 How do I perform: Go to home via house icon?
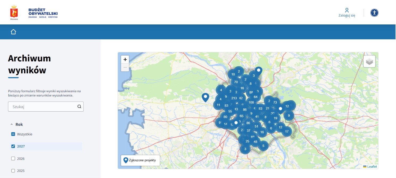pyautogui.click(x=13, y=32)
